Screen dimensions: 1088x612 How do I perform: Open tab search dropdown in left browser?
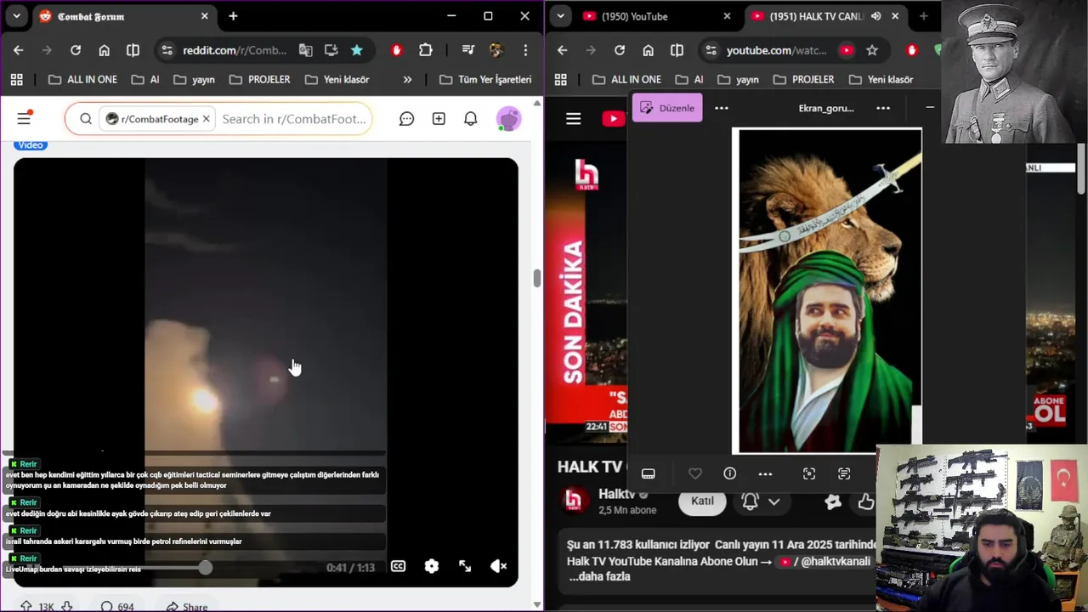(16, 16)
